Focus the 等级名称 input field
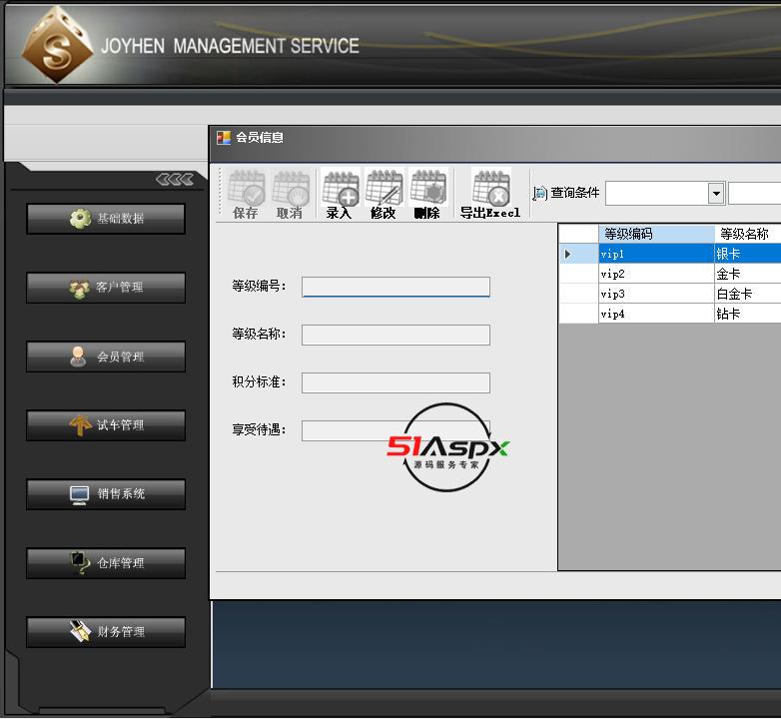This screenshot has width=781, height=719. pyautogui.click(x=395, y=336)
